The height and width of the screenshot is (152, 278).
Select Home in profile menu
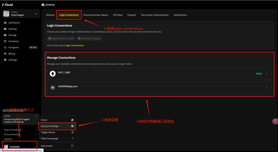click(x=57, y=120)
